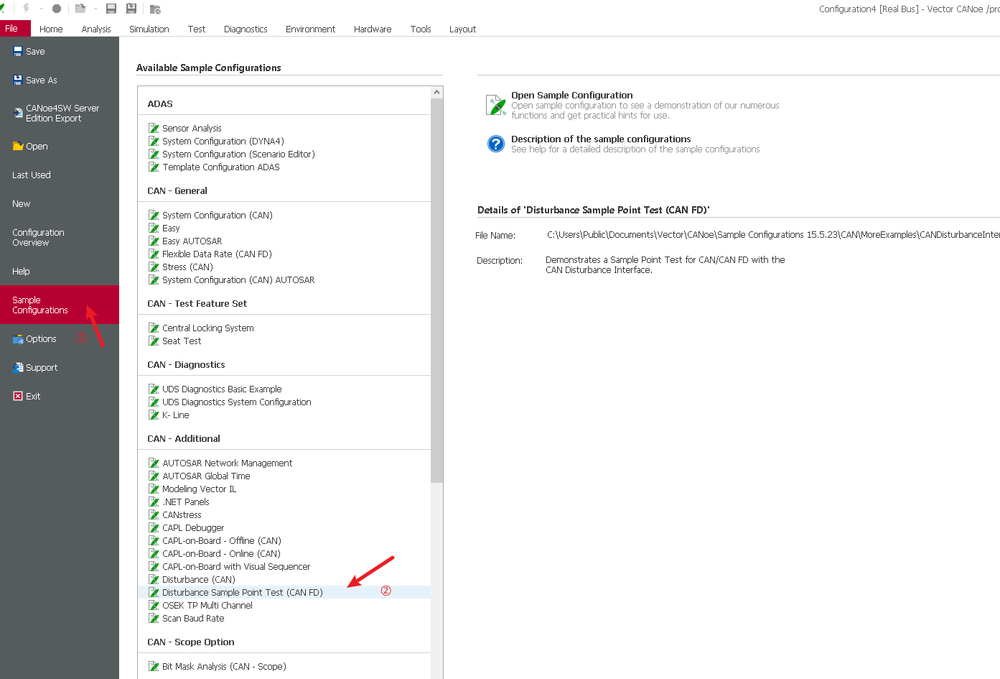Open dropdown arrow next to open folder icon
Screen dimensions: 1000x679
pos(95,9)
